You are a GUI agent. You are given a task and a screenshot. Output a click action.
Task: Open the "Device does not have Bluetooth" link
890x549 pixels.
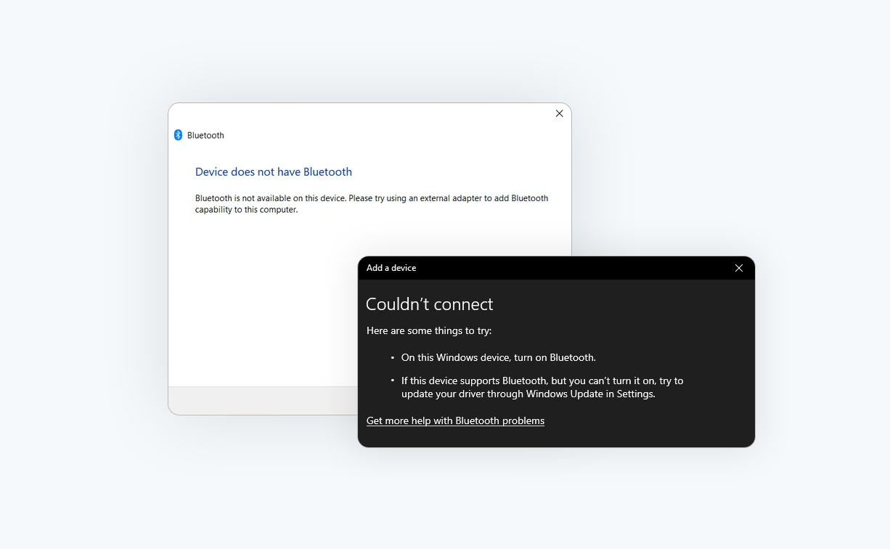(274, 171)
